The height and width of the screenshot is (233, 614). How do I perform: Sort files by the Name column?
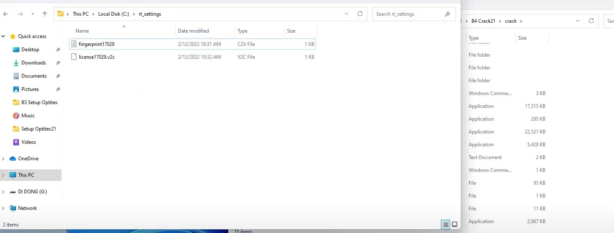coord(82,31)
